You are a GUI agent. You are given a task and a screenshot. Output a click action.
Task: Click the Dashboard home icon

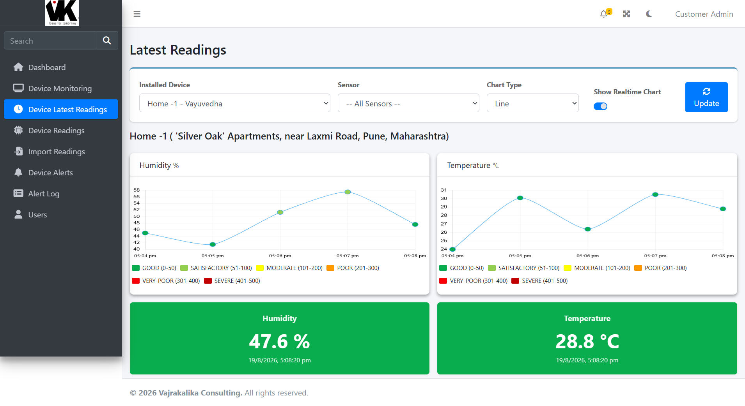pyautogui.click(x=18, y=67)
